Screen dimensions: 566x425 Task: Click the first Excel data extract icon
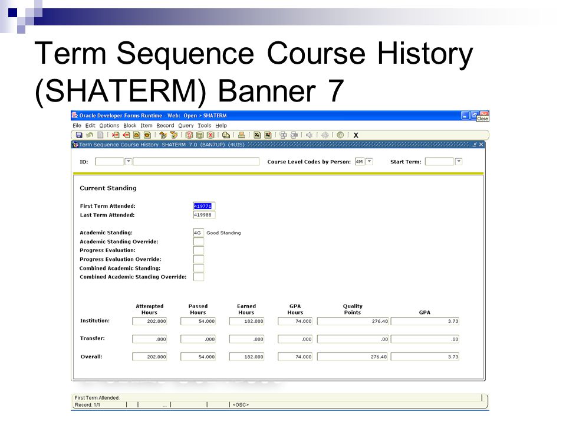(x=257, y=135)
